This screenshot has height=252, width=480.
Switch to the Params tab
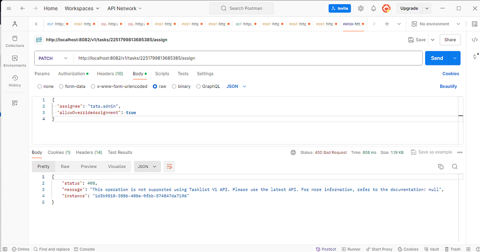point(42,73)
